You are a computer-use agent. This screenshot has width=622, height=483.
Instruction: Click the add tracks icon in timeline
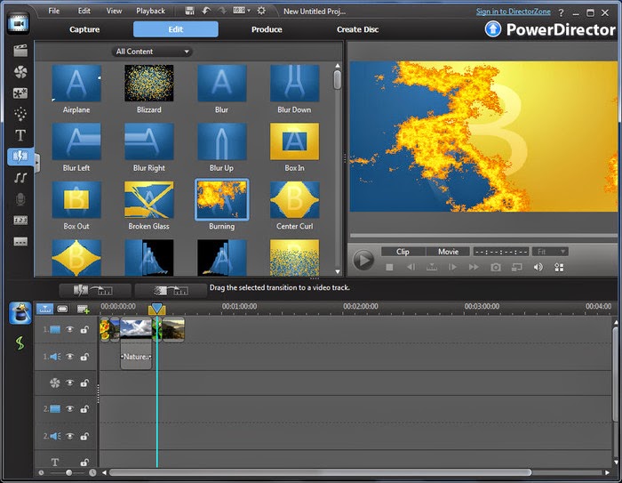click(x=83, y=309)
